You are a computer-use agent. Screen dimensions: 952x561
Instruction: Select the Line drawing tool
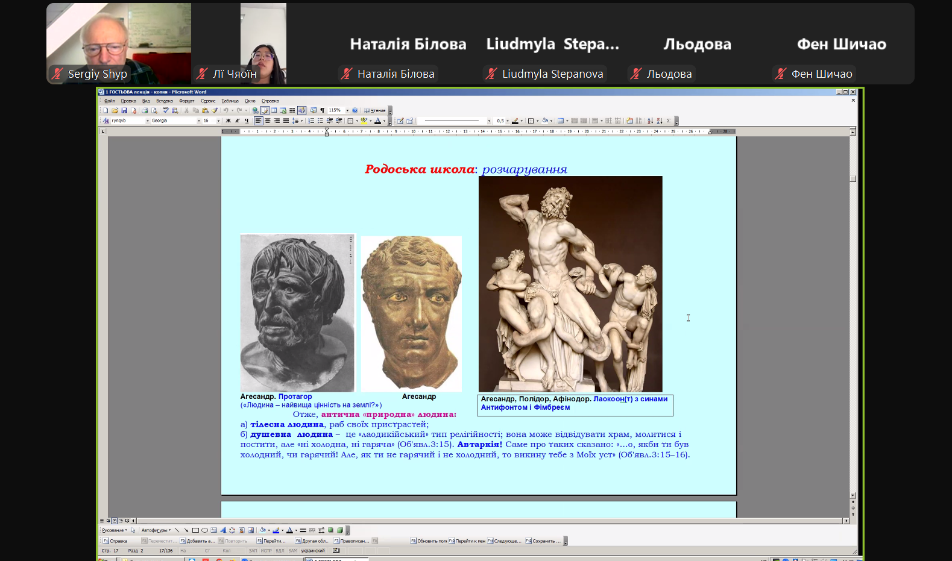[x=177, y=530]
